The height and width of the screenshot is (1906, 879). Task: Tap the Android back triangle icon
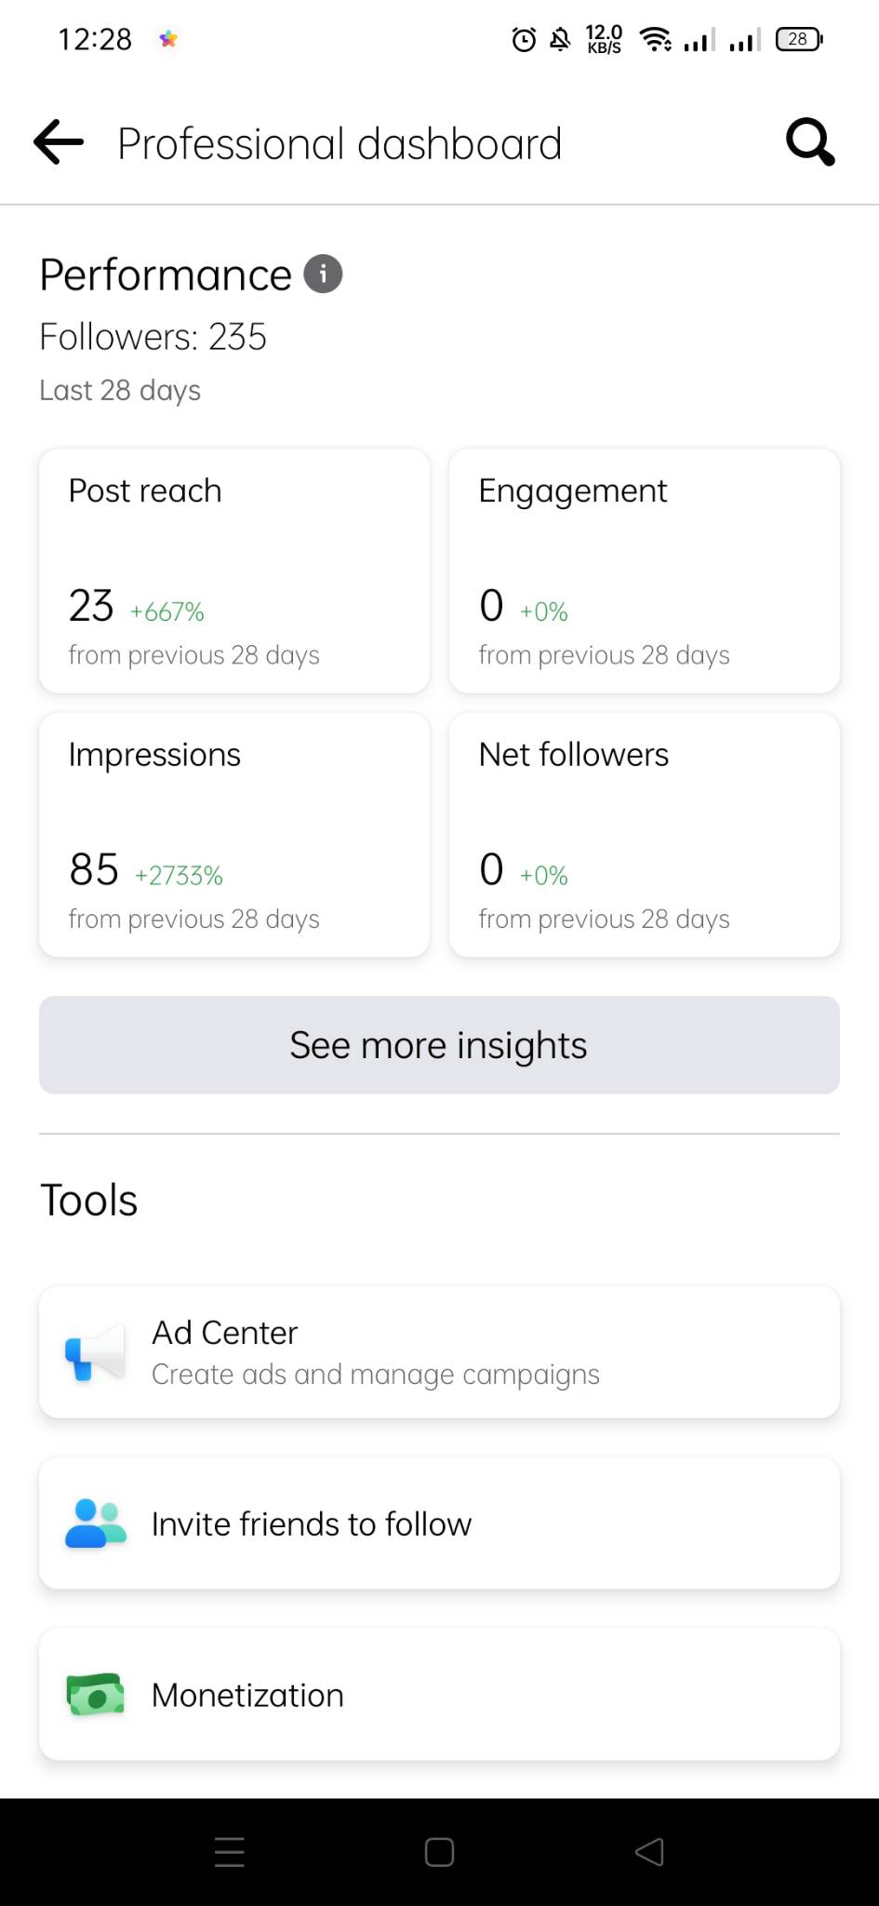pyautogui.click(x=649, y=1852)
